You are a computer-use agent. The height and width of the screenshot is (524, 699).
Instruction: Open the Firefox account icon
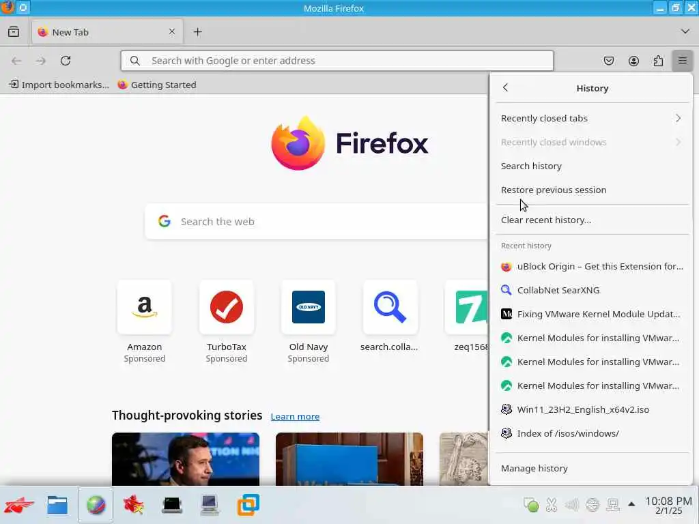633,61
